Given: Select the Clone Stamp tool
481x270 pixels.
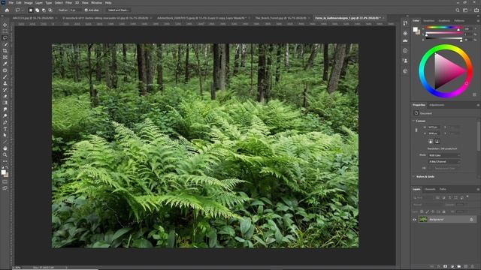Looking at the screenshot, I should [5, 83].
